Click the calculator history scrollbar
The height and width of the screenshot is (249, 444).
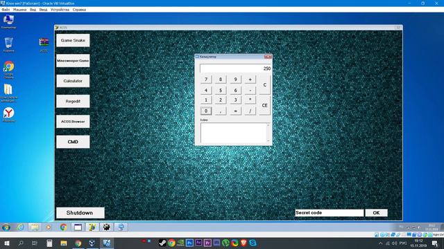click(268, 133)
